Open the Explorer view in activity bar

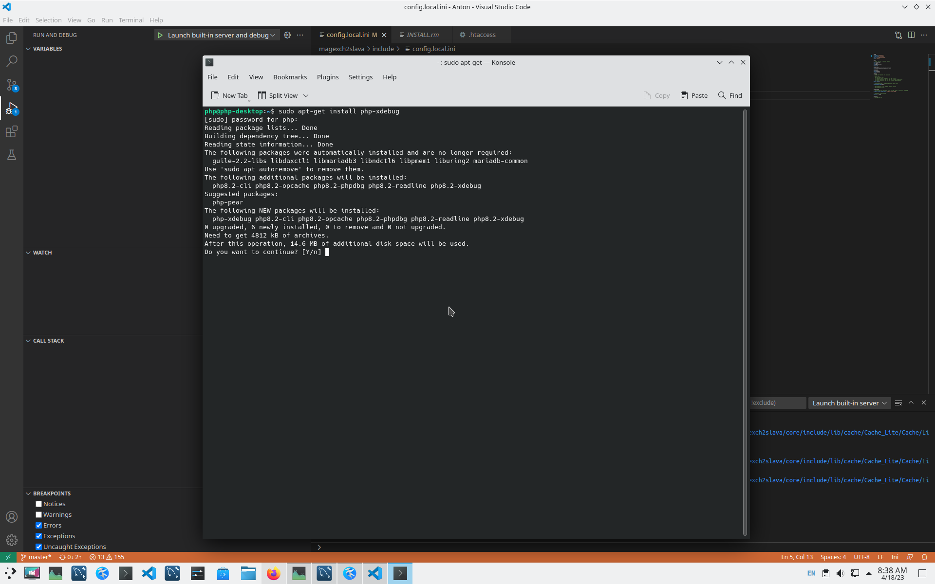(x=12, y=38)
